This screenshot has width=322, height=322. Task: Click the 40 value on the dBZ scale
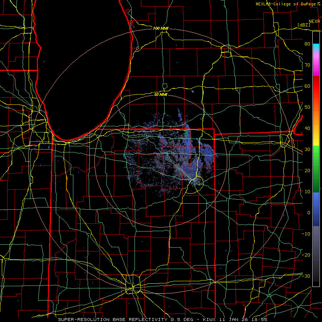click(x=307, y=128)
